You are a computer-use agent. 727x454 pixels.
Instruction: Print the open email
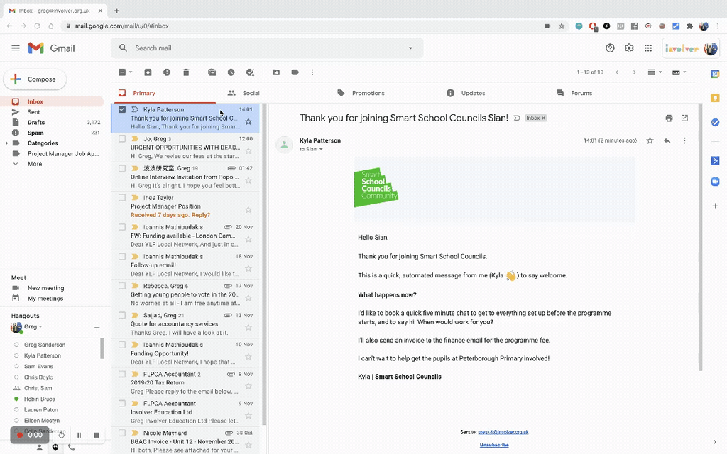(x=669, y=118)
